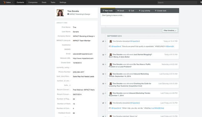Viewport: 202px width, 117px height.
Task: Click email icon beside Cracking the Code
Action: (103, 84)
